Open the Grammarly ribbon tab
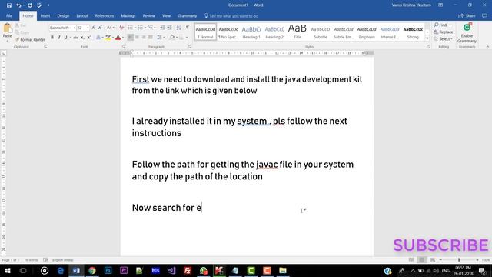Viewport: 492px width, 277px height. pyautogui.click(x=187, y=15)
